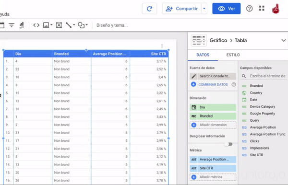This screenshot has width=288, height=185.
Task: Select Average Position available field
Action: [x=263, y=127]
